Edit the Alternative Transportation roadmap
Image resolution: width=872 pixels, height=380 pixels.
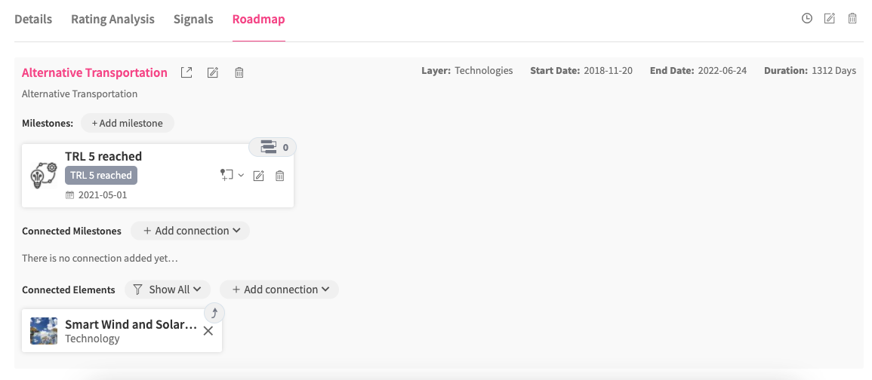click(x=213, y=73)
